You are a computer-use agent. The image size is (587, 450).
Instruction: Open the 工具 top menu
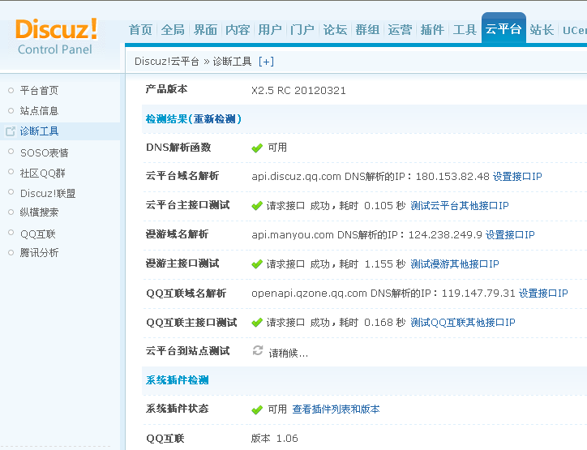pyautogui.click(x=465, y=29)
